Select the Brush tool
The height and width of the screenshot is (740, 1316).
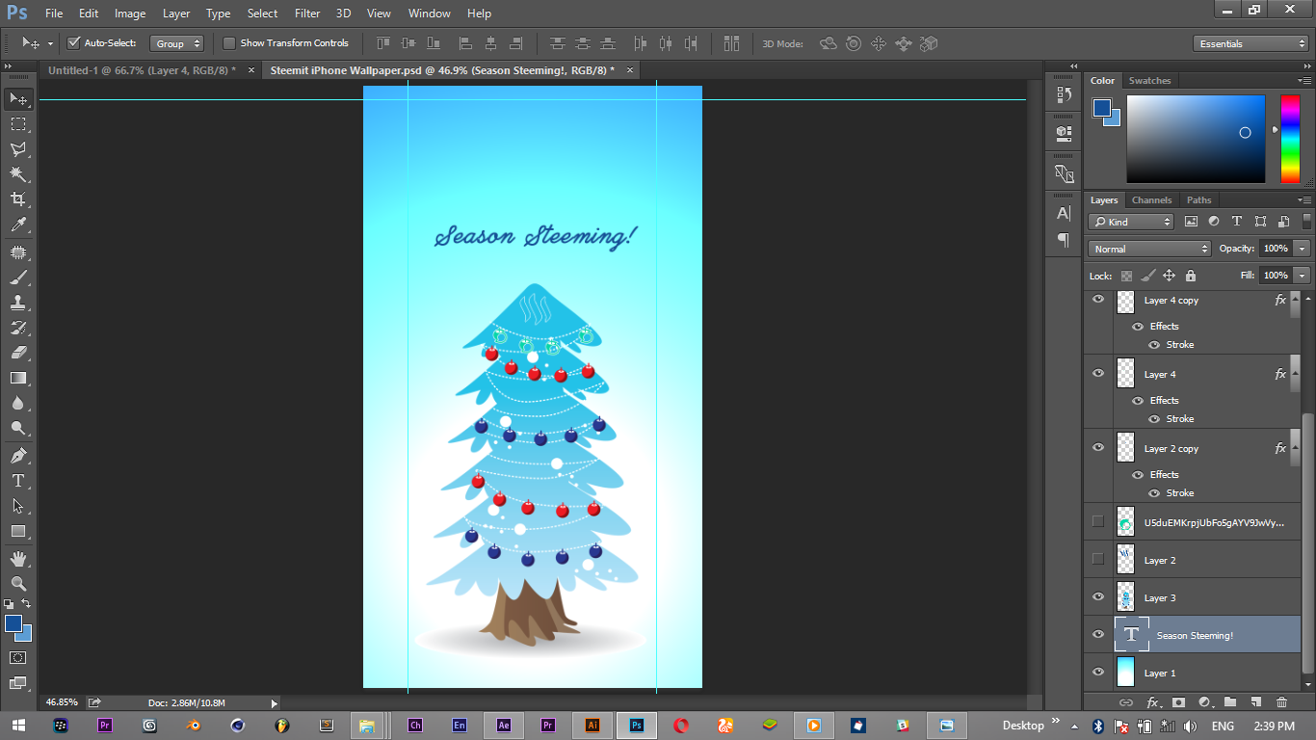18,277
